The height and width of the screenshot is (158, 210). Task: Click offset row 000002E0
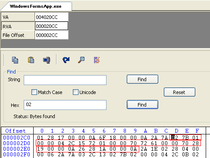[x=17, y=149]
